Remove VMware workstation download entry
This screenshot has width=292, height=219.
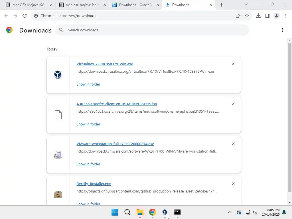point(233,144)
